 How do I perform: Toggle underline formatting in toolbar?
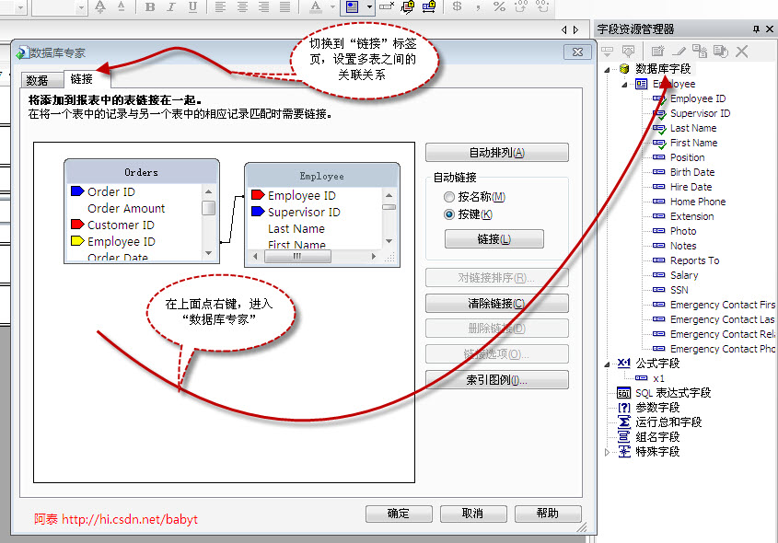[193, 6]
